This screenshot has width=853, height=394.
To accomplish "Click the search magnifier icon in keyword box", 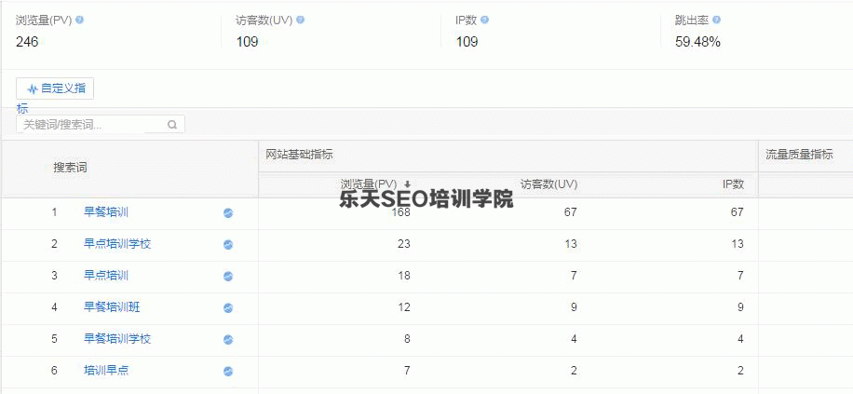I will pyautogui.click(x=172, y=125).
